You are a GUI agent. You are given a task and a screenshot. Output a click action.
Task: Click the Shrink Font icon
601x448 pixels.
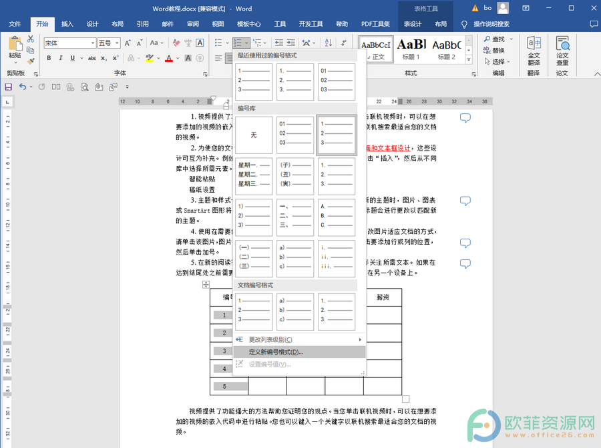(x=139, y=43)
